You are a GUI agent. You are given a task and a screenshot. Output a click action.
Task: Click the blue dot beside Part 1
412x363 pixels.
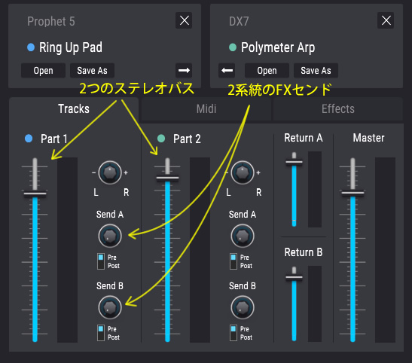29,138
